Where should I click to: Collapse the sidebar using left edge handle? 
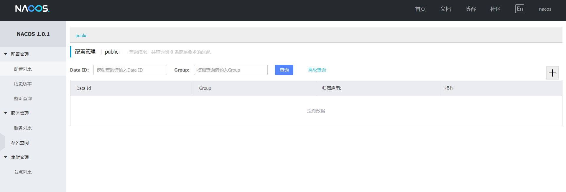point(2,142)
